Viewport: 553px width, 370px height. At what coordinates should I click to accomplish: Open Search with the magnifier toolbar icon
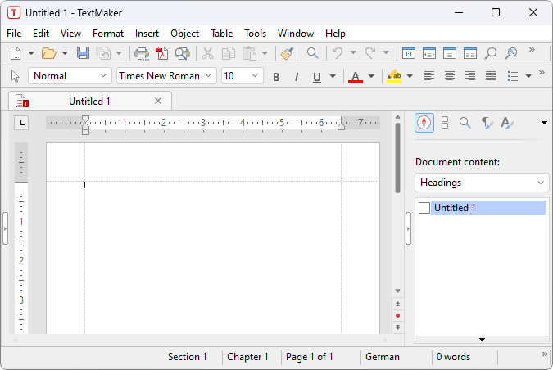312,53
